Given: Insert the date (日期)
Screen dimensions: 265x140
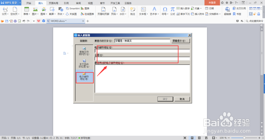Looking at the screenshot, I should pos(209,8).
